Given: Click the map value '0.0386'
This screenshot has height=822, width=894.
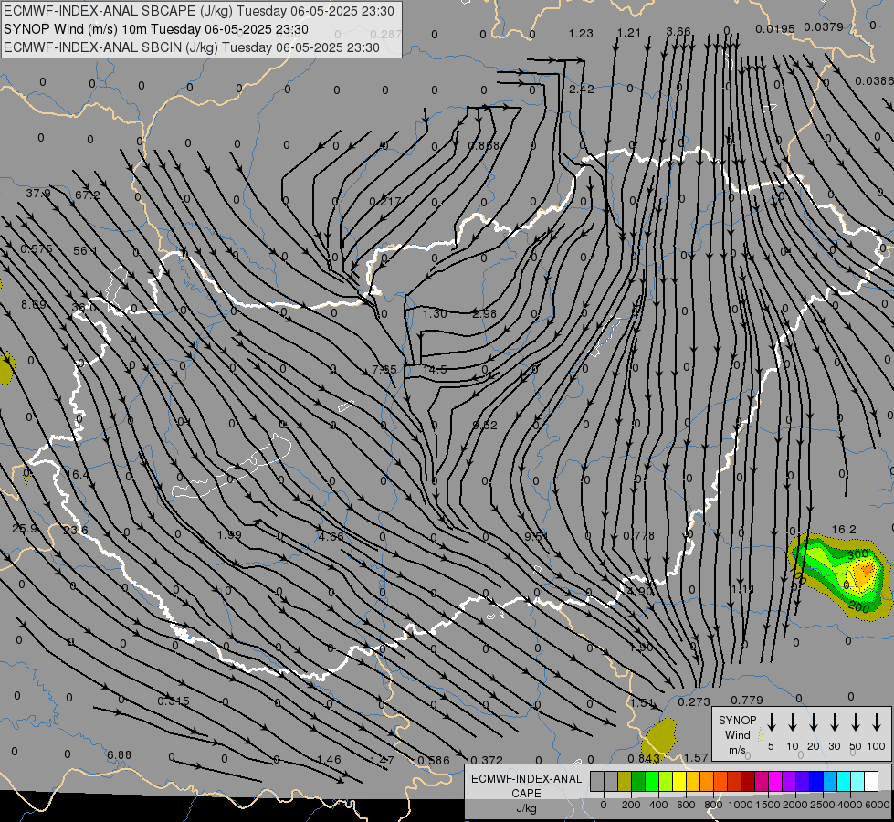Looking at the screenshot, I should click(875, 81).
